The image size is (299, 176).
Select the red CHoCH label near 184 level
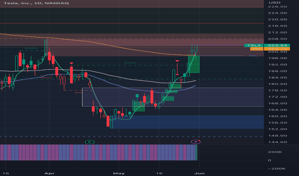pos(46,78)
